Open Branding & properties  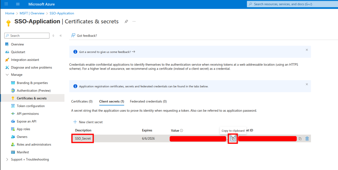click(33, 83)
